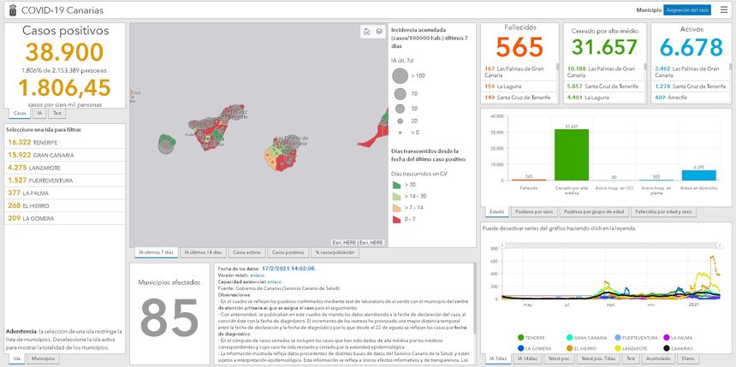736x367 pixels.
Task: Switch to the Municipios tab
Action: click(43, 359)
